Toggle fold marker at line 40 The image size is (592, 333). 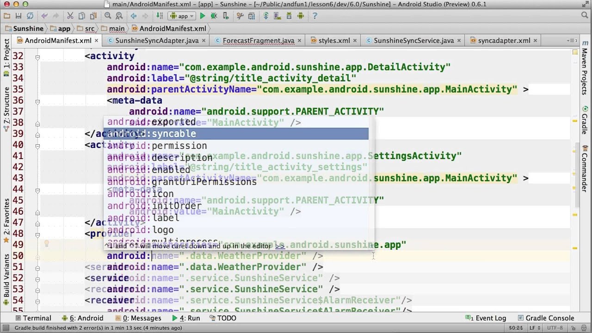point(37,146)
